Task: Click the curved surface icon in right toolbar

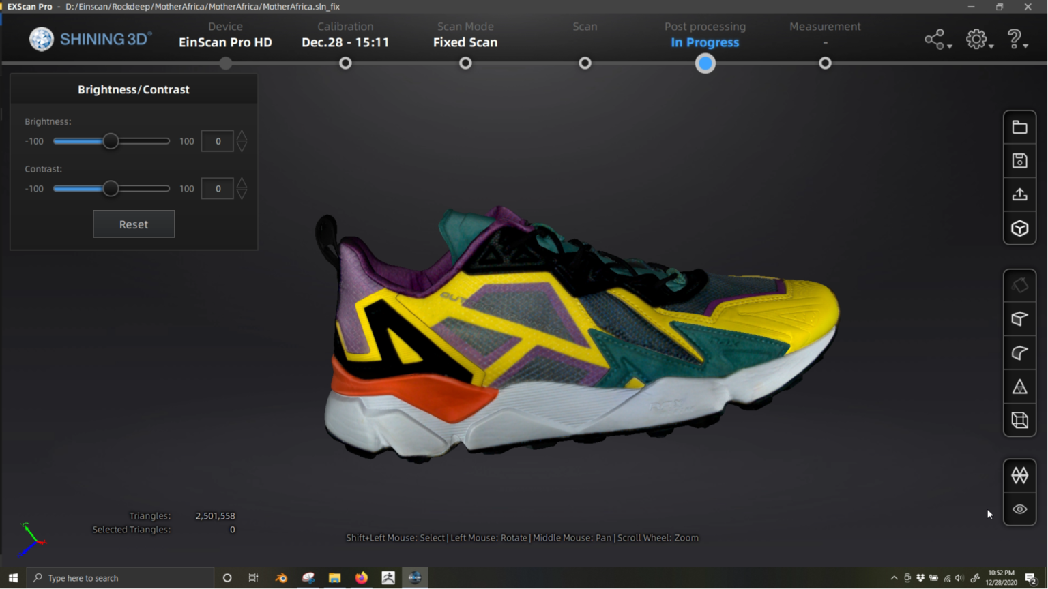Action: click(x=1019, y=353)
